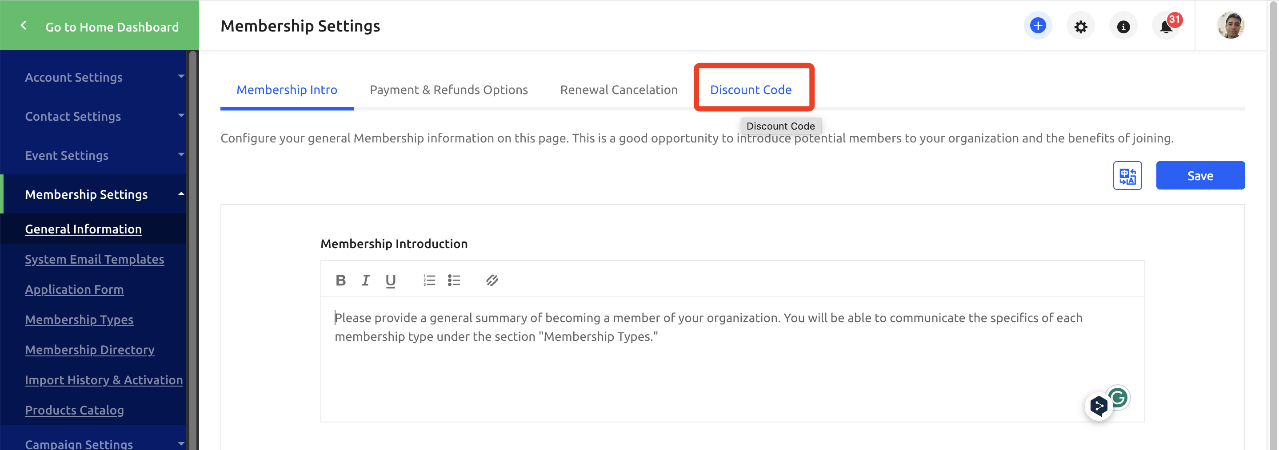Open the settings gear icon
Image resolution: width=1279 pixels, height=450 pixels.
[1080, 26]
